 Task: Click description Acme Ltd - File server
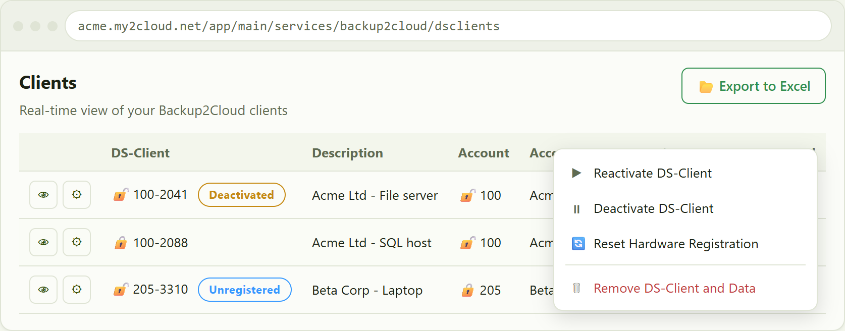point(375,195)
